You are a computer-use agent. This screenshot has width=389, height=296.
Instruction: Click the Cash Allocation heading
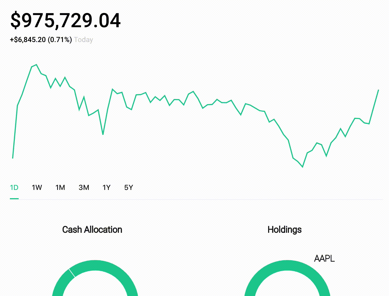click(92, 229)
